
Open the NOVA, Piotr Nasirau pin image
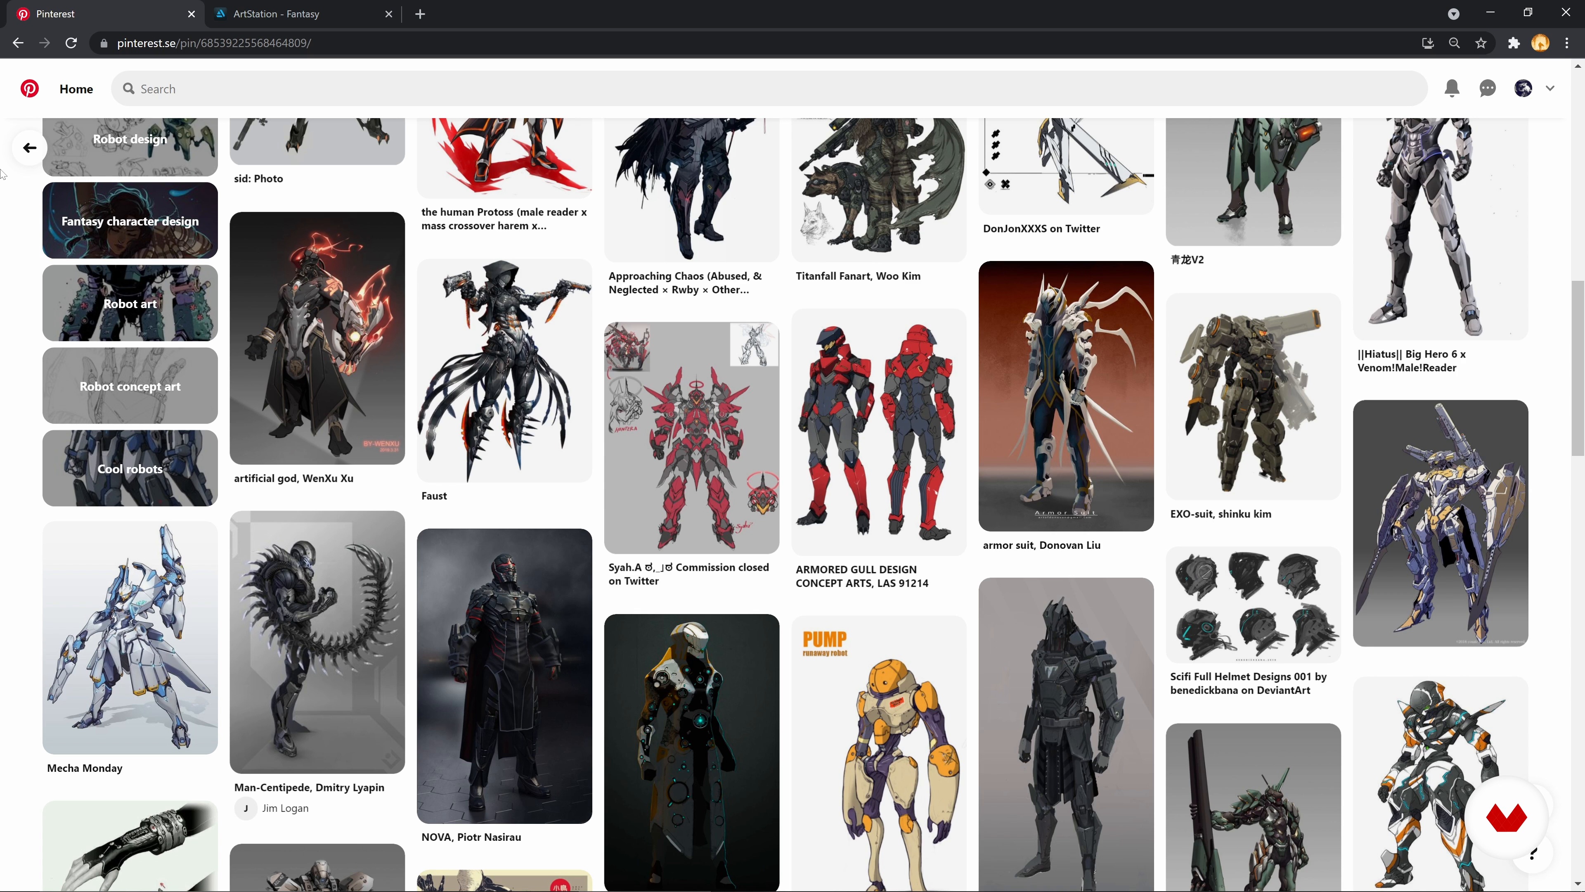click(504, 675)
